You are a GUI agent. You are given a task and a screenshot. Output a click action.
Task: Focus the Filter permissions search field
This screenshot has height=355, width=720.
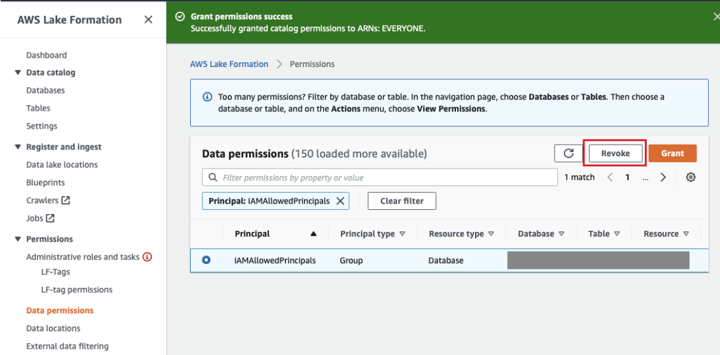pyautogui.click(x=380, y=177)
